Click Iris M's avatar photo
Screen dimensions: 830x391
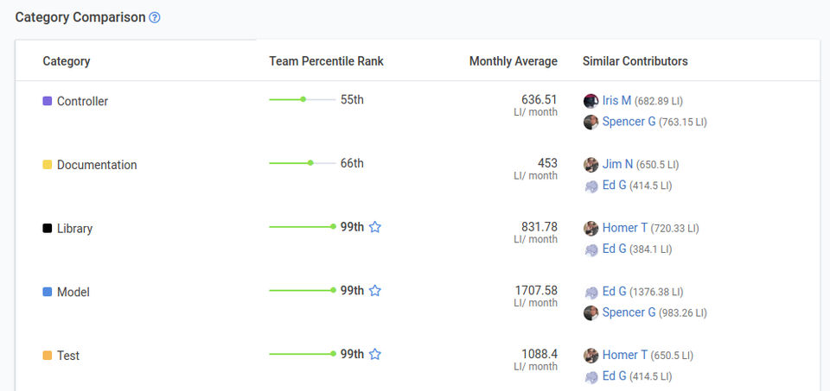[591, 101]
